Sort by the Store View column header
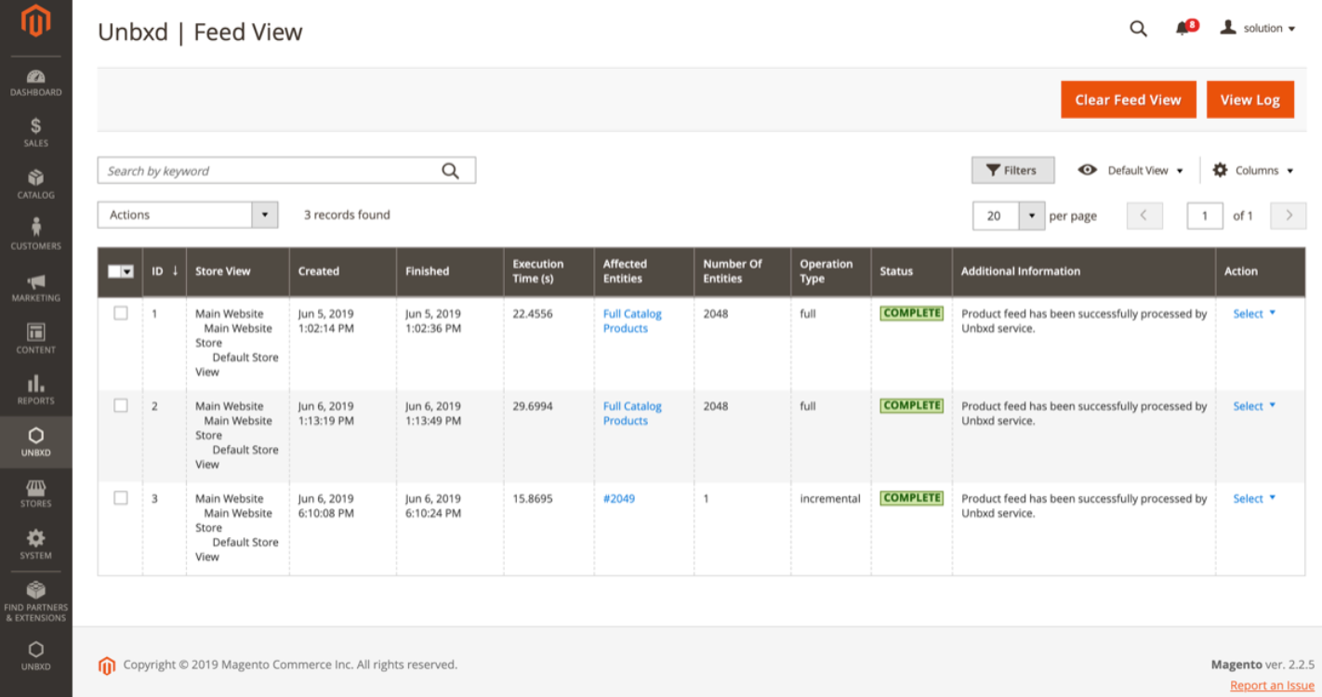Viewport: 1322px width, 697px height. click(237, 271)
